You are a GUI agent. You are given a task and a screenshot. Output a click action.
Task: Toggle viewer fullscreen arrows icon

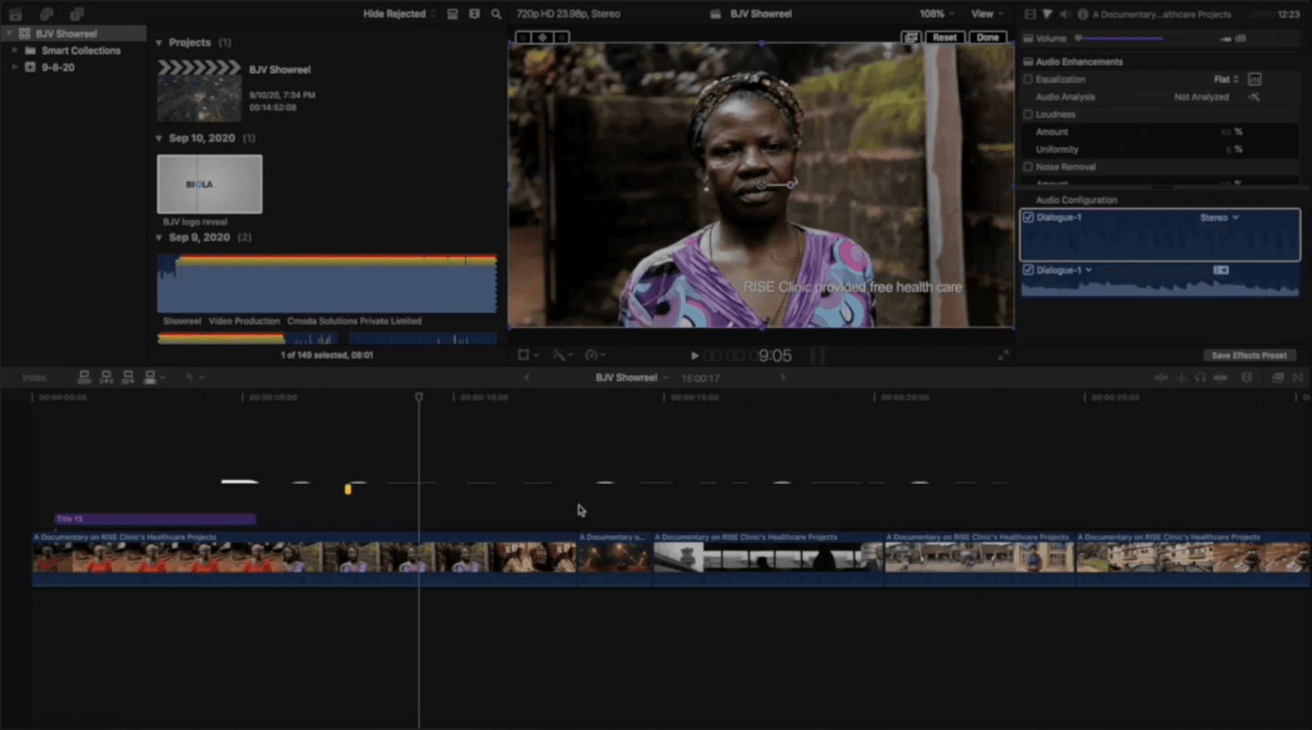(x=1003, y=355)
